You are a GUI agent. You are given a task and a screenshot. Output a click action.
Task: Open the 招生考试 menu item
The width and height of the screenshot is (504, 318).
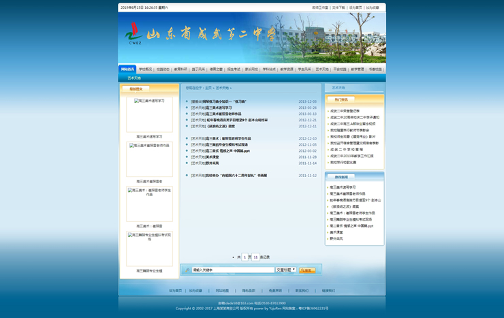[234, 69]
